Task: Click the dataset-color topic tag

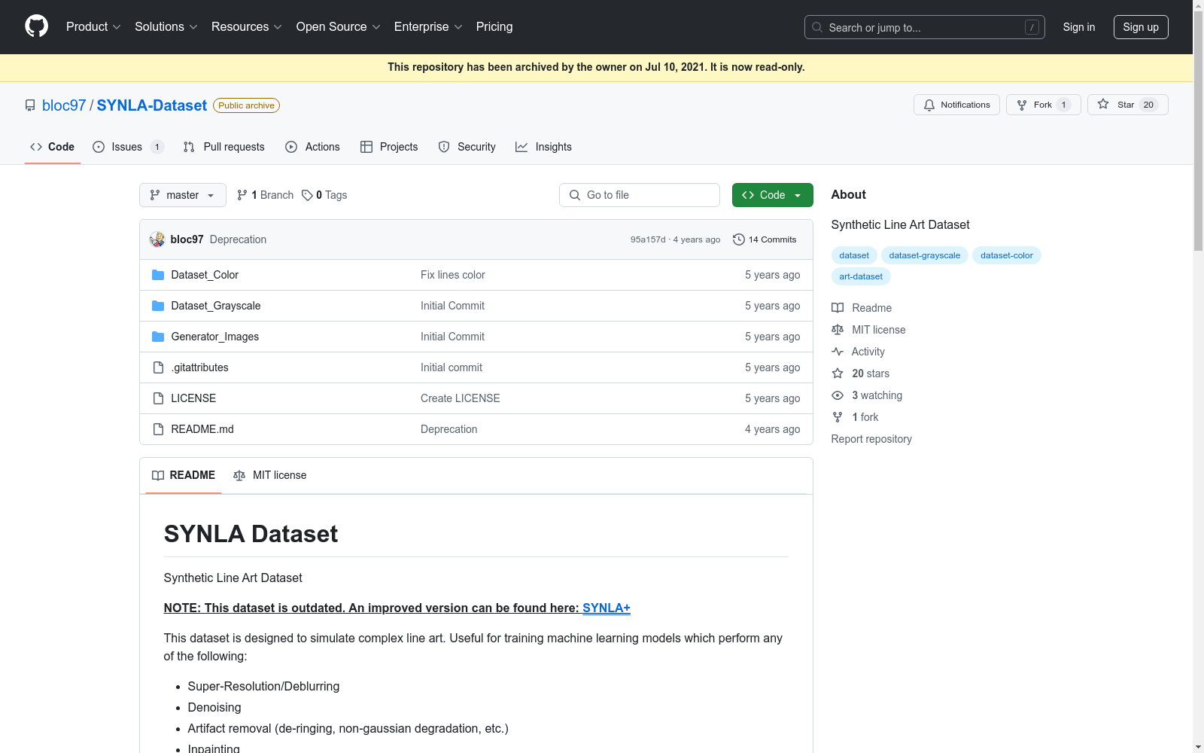Action: tap(1007, 255)
